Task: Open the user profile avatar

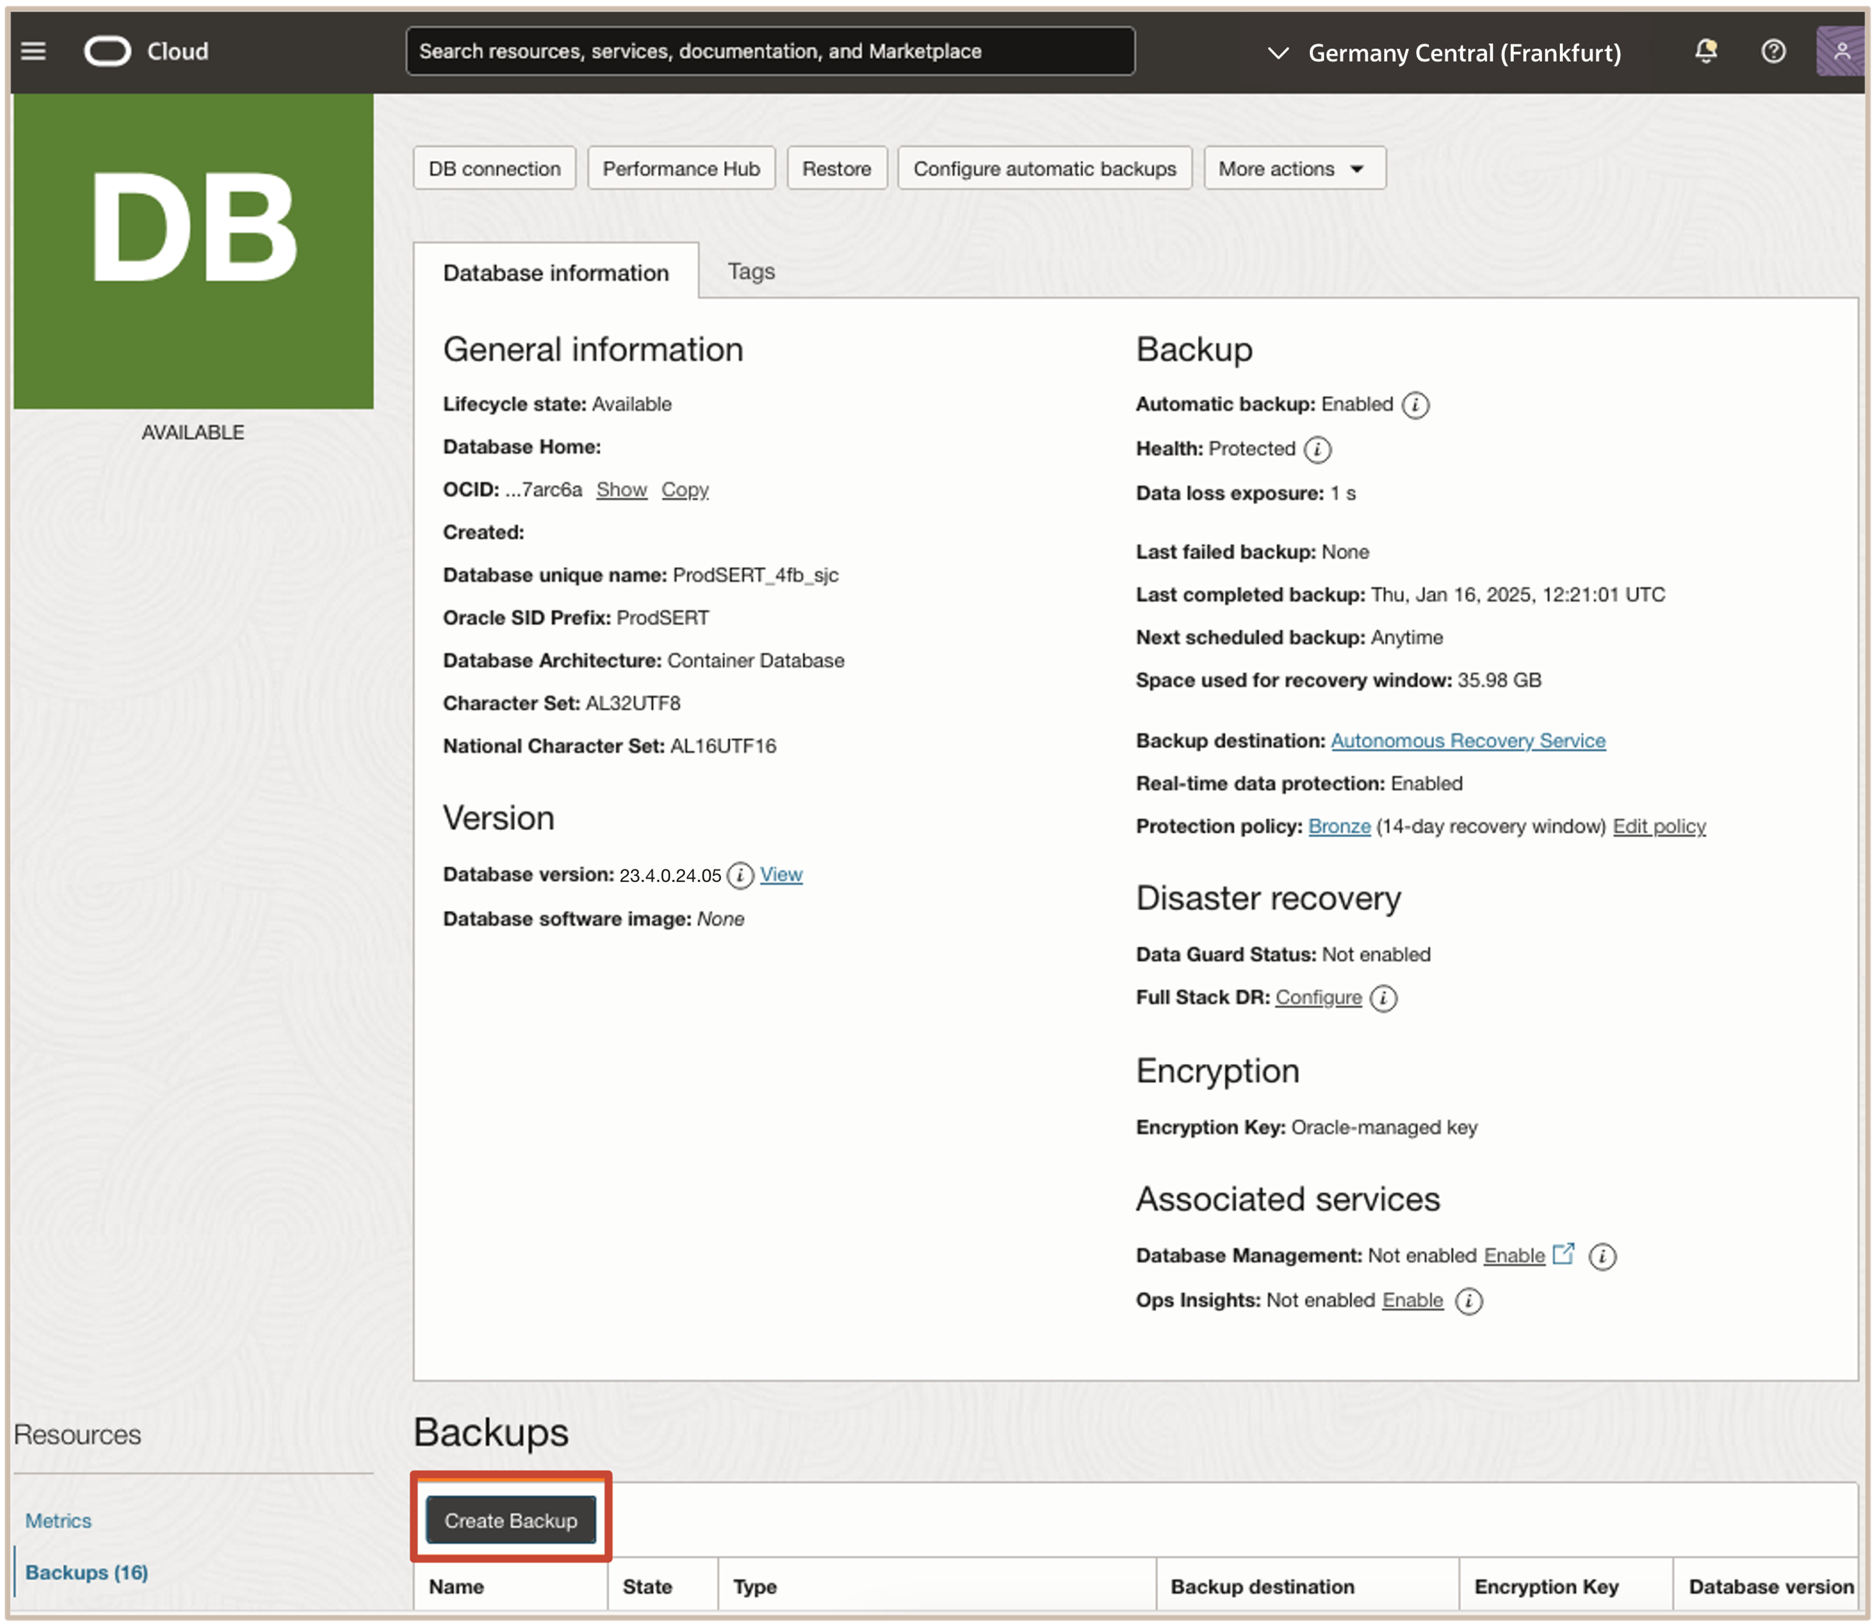Action: point(1841,52)
